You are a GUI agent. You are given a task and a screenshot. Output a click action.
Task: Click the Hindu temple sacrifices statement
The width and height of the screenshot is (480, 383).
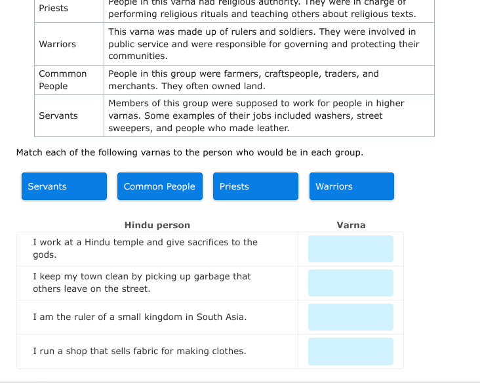pyautogui.click(x=146, y=249)
